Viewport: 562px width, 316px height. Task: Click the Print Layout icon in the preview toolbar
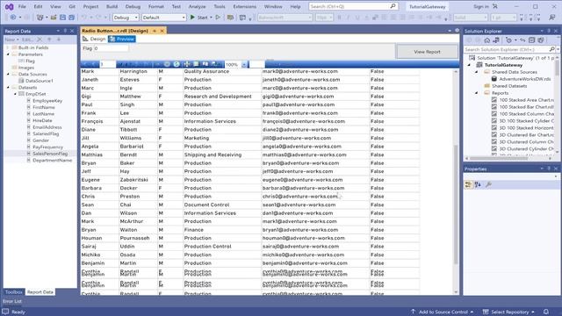(x=196, y=64)
